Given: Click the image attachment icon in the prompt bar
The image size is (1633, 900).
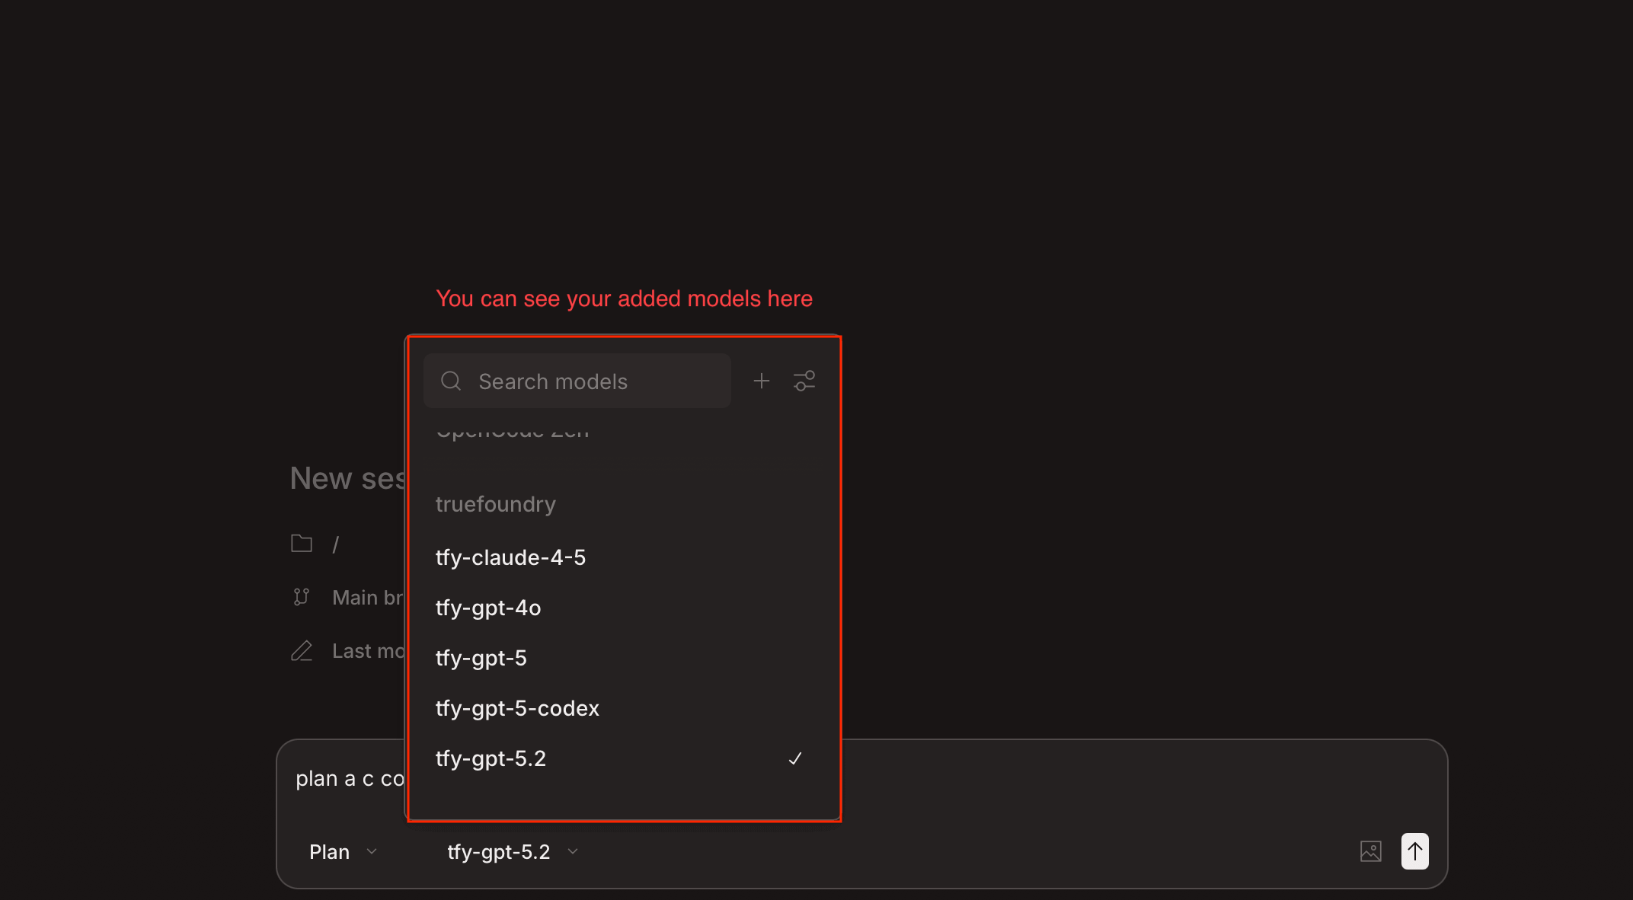Looking at the screenshot, I should [x=1370, y=851].
